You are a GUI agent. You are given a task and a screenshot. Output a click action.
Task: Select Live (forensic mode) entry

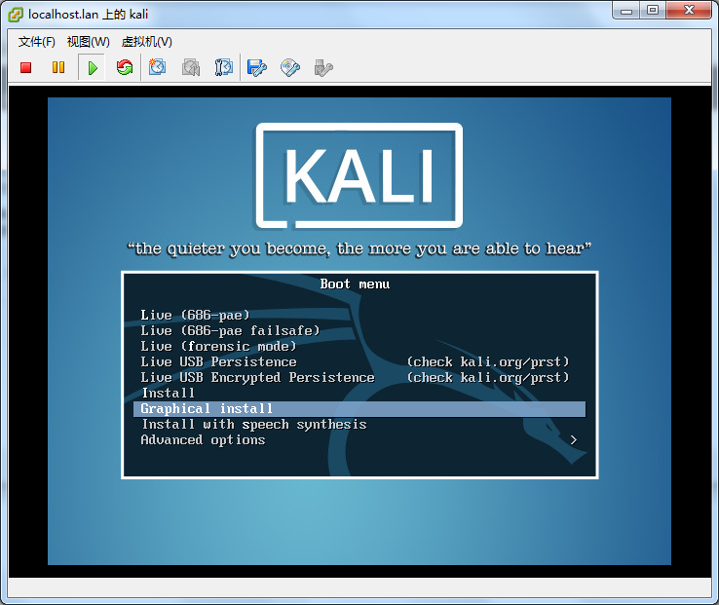[x=359, y=346]
